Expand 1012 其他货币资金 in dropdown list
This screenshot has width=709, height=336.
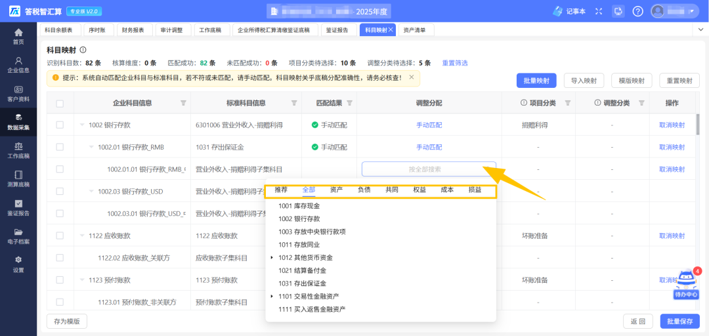(272, 258)
